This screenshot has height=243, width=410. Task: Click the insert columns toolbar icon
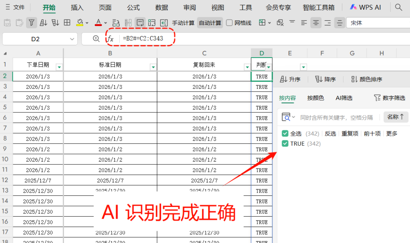coord(128,23)
